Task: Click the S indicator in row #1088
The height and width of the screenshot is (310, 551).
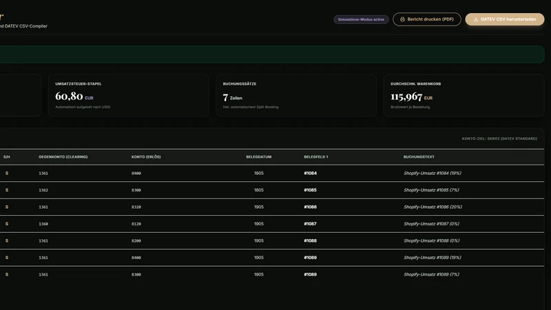Action: click(7, 240)
